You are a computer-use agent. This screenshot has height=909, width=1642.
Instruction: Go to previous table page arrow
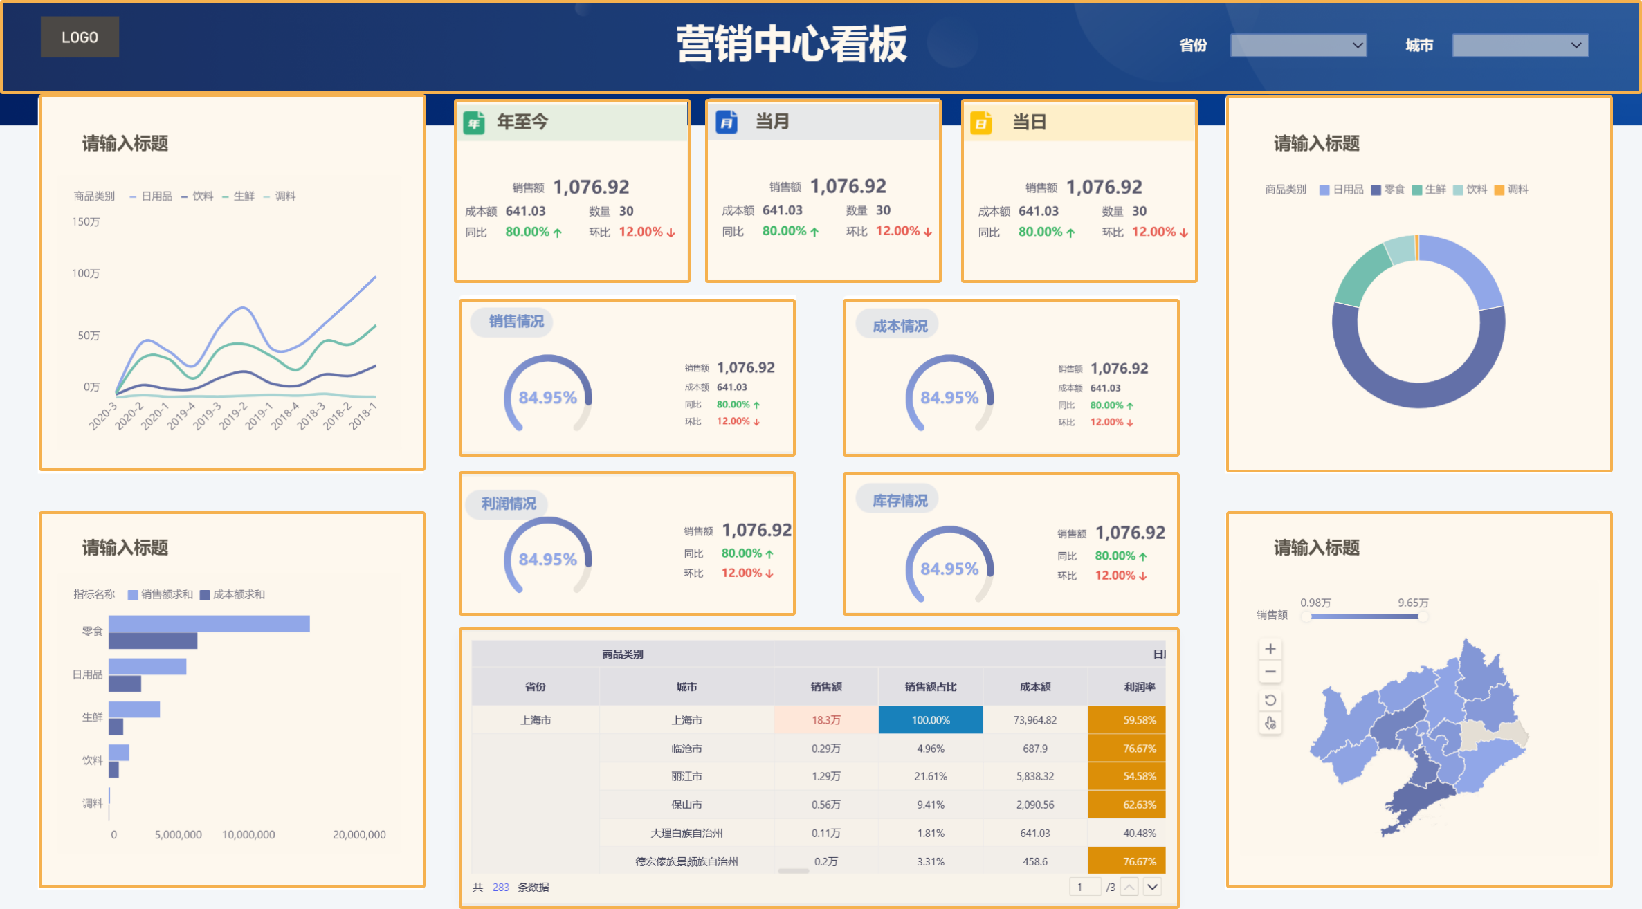[x=1129, y=887]
